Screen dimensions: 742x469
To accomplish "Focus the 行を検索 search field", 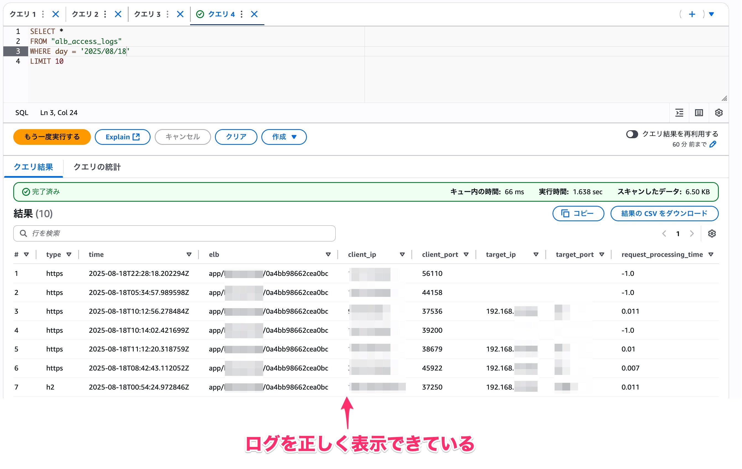I will coord(174,233).
